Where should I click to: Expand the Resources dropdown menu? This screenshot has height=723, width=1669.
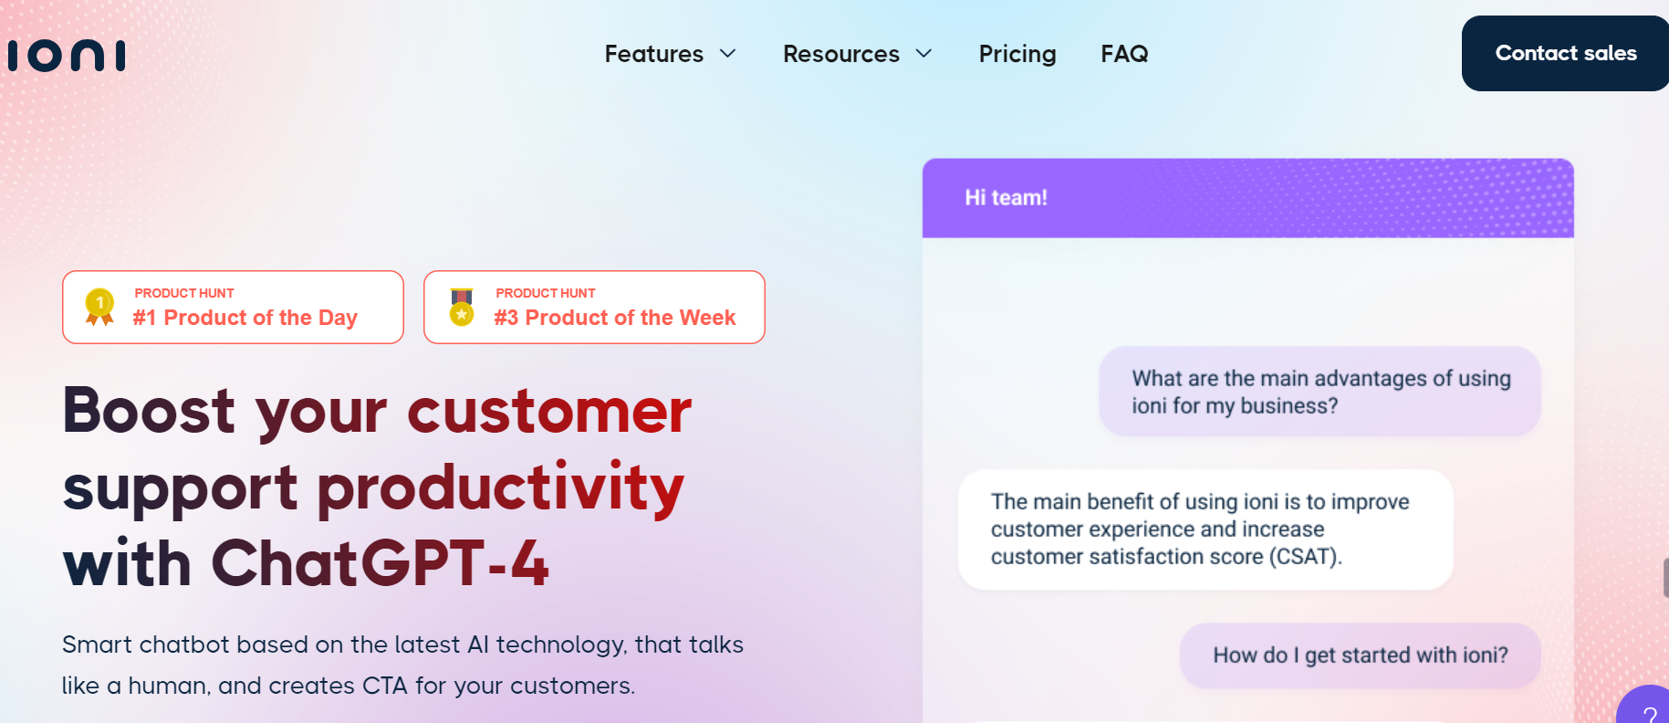point(840,54)
